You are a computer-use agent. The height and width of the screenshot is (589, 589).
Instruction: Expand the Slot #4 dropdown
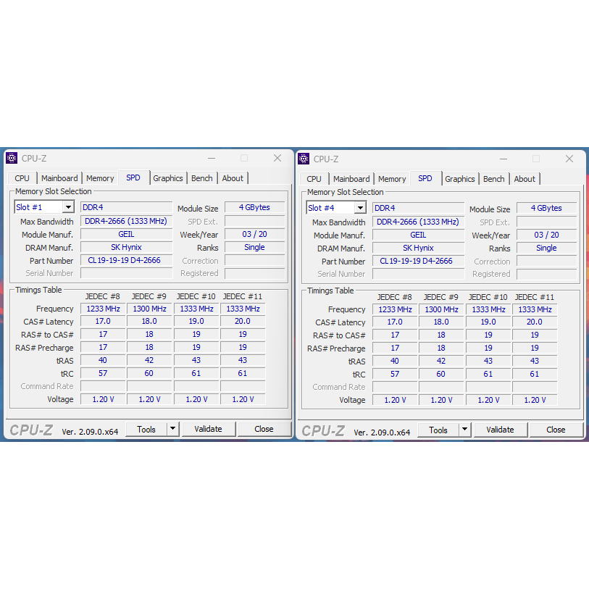[x=360, y=208]
